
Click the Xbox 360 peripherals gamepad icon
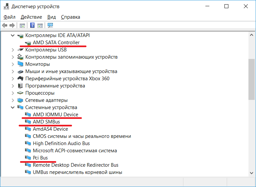20,79
